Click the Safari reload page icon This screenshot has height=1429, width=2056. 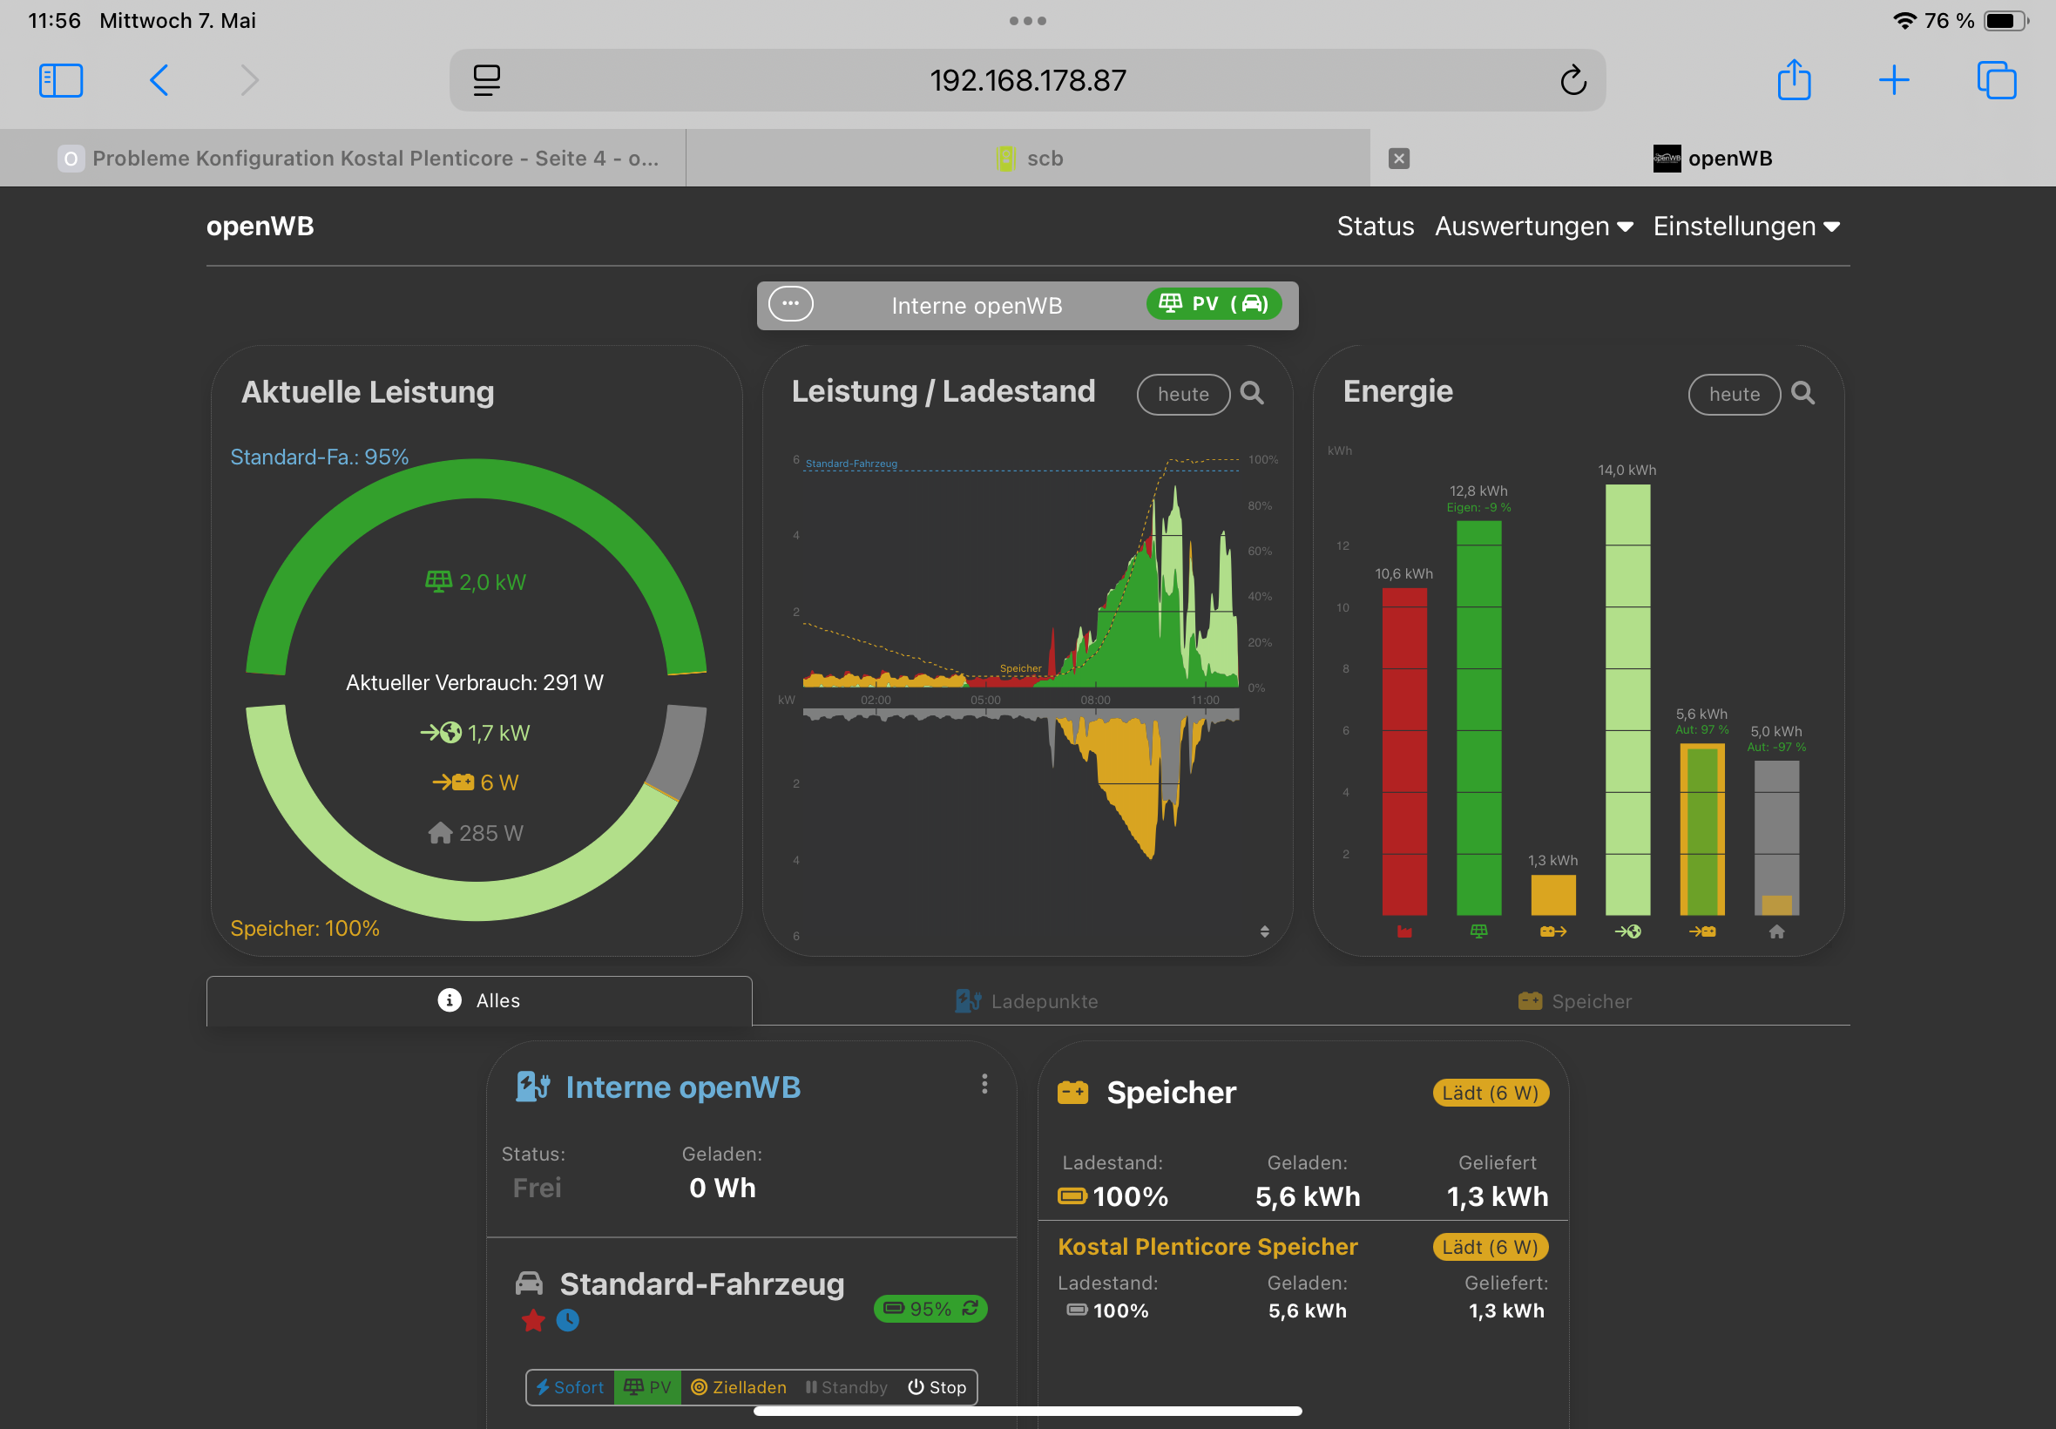tap(1572, 80)
